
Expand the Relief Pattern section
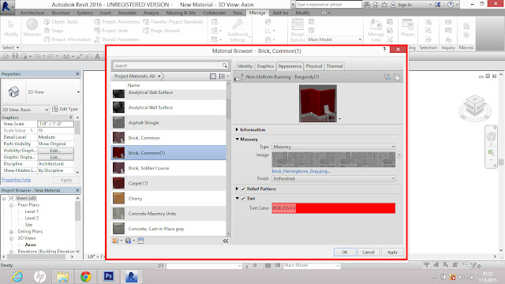(x=237, y=189)
